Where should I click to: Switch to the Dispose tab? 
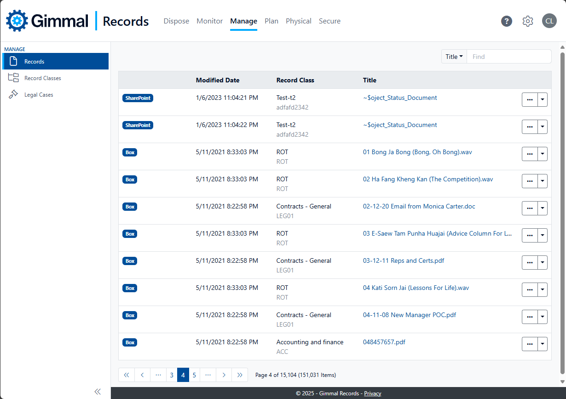176,21
